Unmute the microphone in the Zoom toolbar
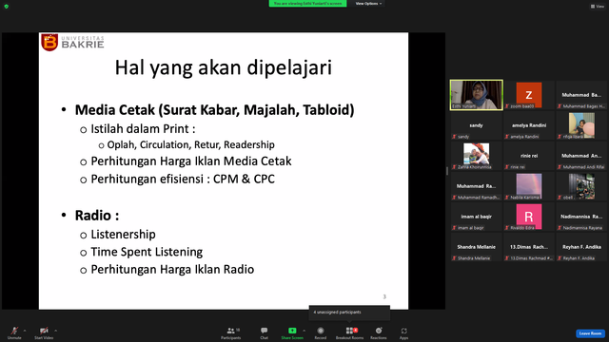 [x=14, y=332]
